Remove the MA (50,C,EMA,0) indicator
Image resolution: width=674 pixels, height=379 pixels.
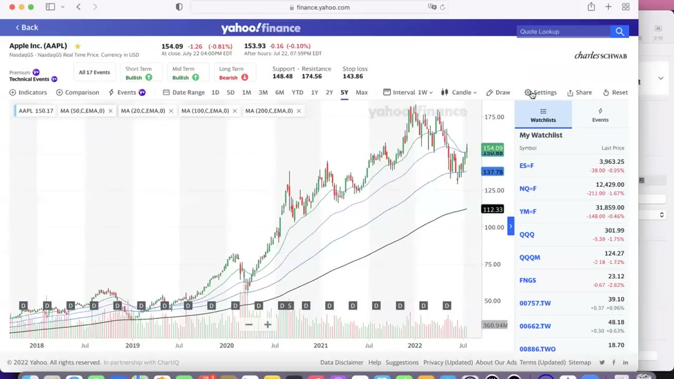coord(110,111)
